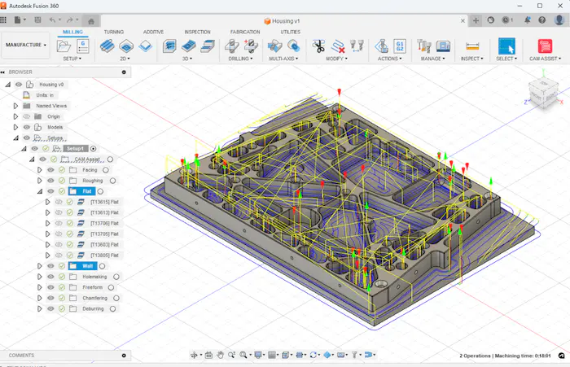
Task: Click the Replace Tool modify icon
Action: [x=357, y=46]
